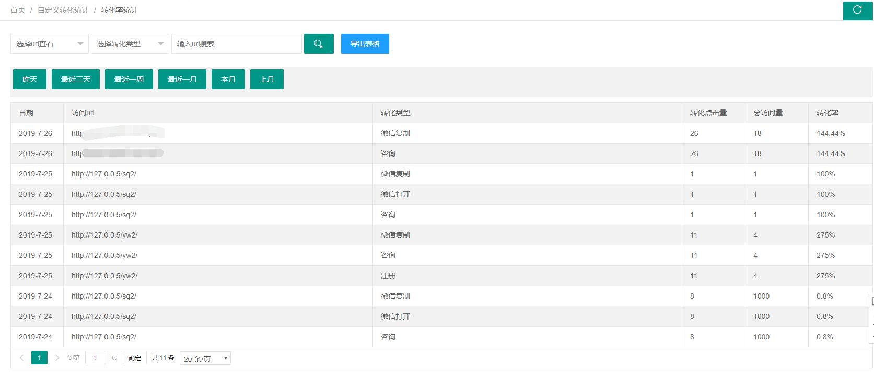Screen dimensions: 874x378
Task: Select the 上月 filter button
Action: click(267, 79)
